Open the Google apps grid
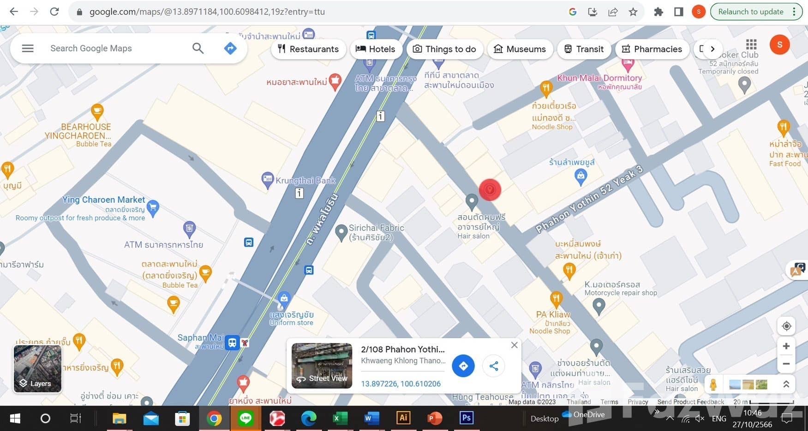The height and width of the screenshot is (431, 808). (x=751, y=45)
